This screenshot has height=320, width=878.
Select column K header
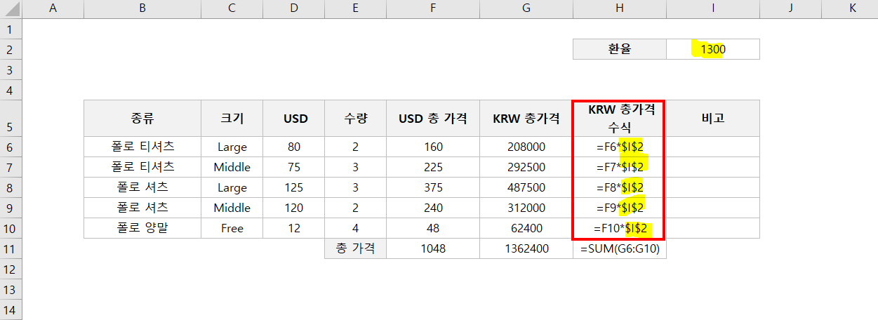tap(853, 8)
